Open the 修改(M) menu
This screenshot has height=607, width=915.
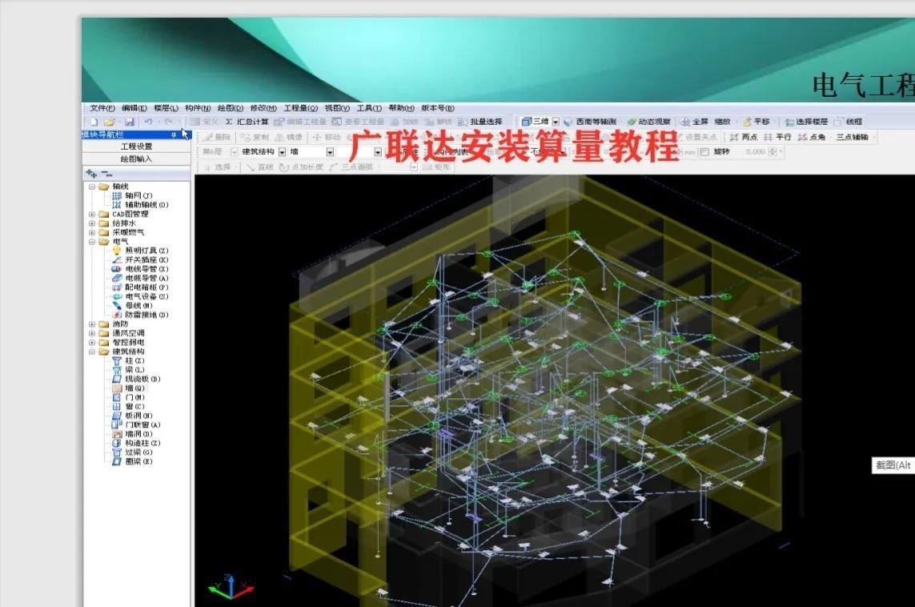[x=263, y=108]
